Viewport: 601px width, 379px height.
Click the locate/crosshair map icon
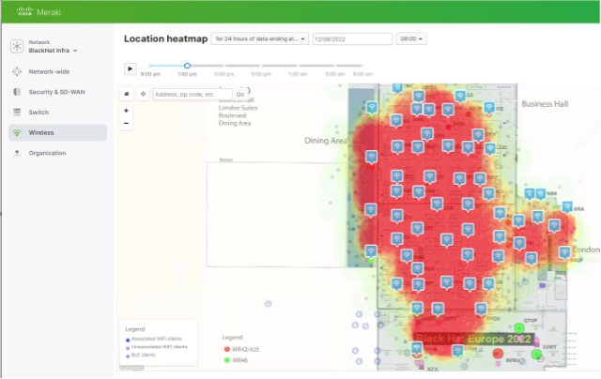pyautogui.click(x=143, y=94)
